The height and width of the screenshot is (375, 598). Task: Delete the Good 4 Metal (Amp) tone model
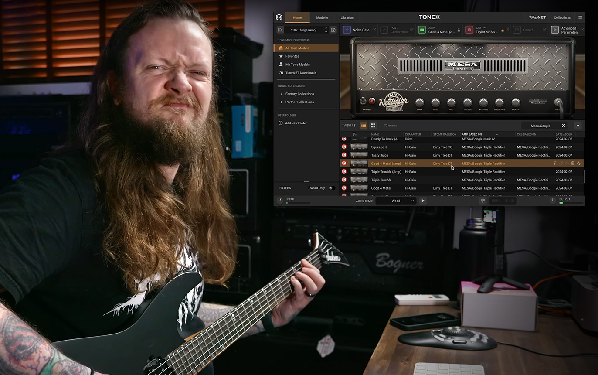[x=572, y=164]
